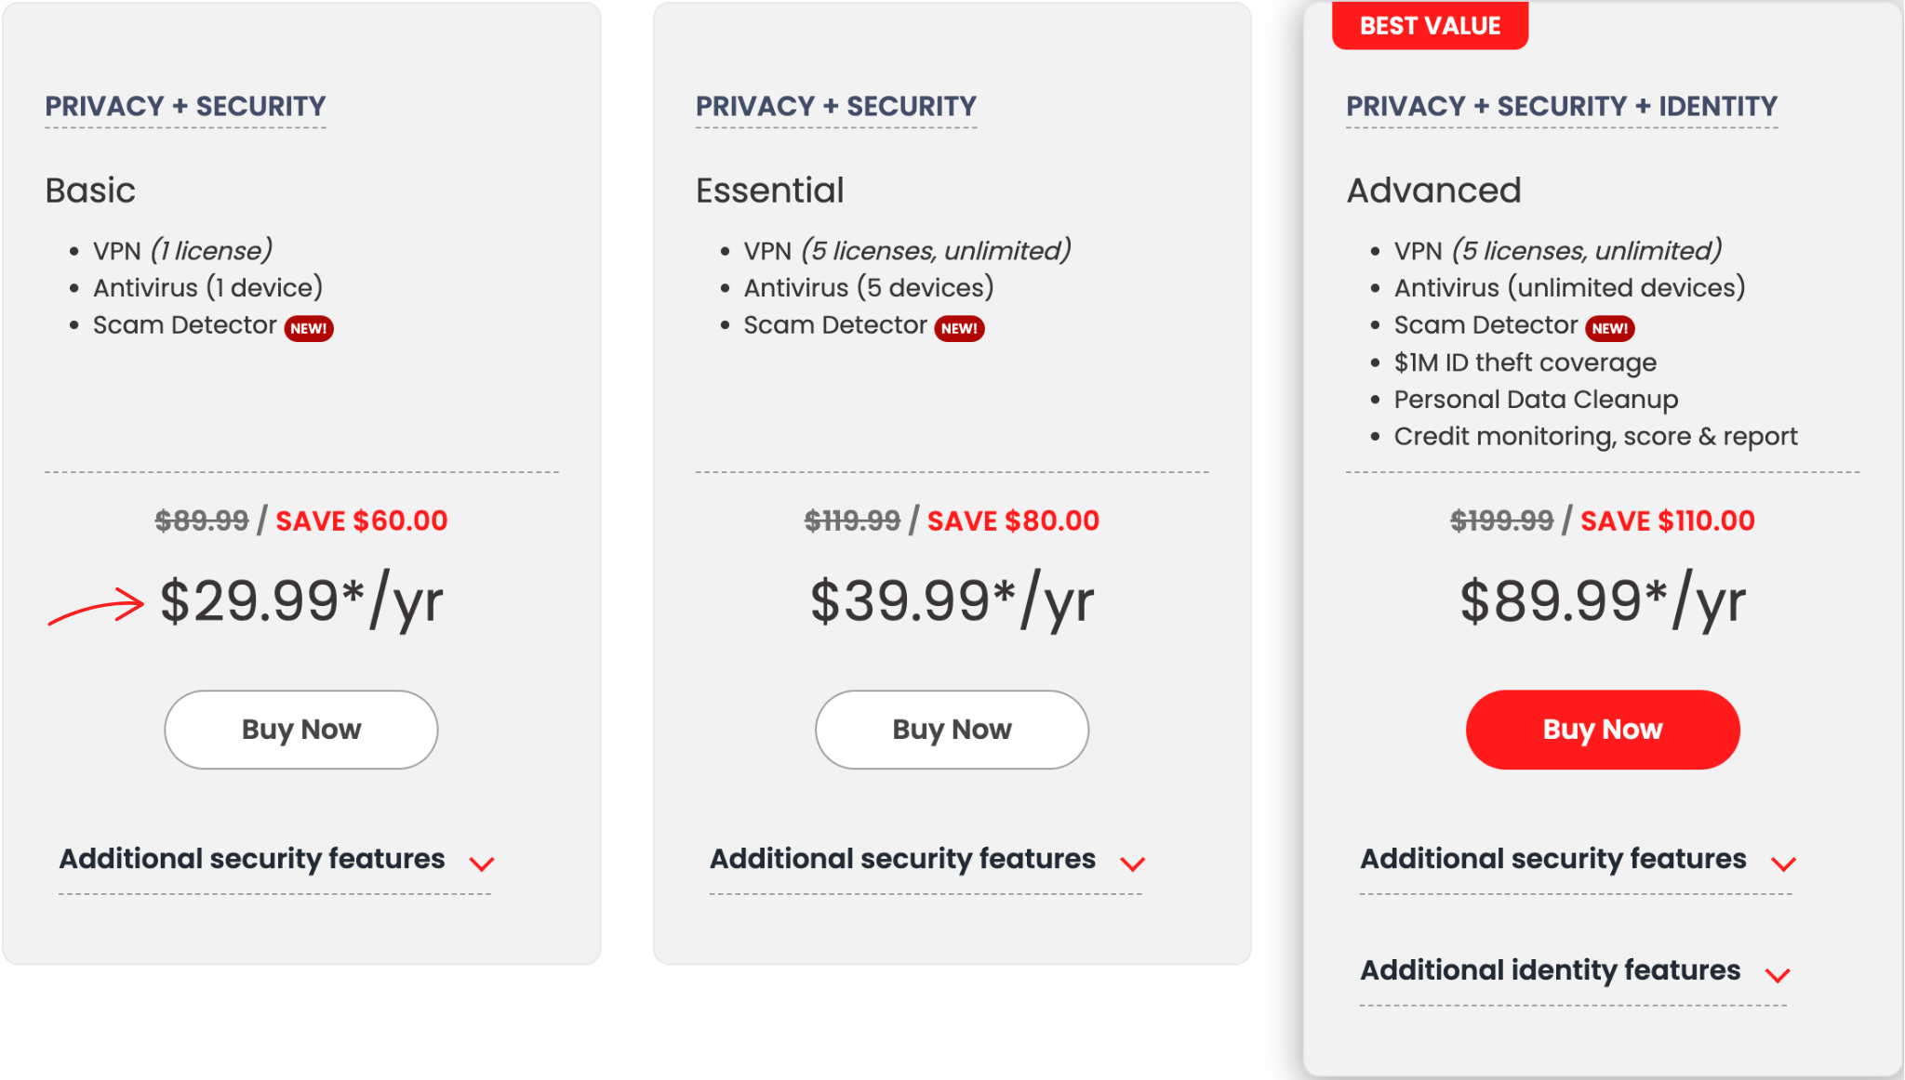
Task: Expand additional security features on Basic plan
Action: coord(253,859)
